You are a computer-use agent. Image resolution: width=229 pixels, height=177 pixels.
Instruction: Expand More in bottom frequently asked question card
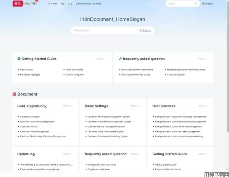pyautogui.click(x=135, y=154)
